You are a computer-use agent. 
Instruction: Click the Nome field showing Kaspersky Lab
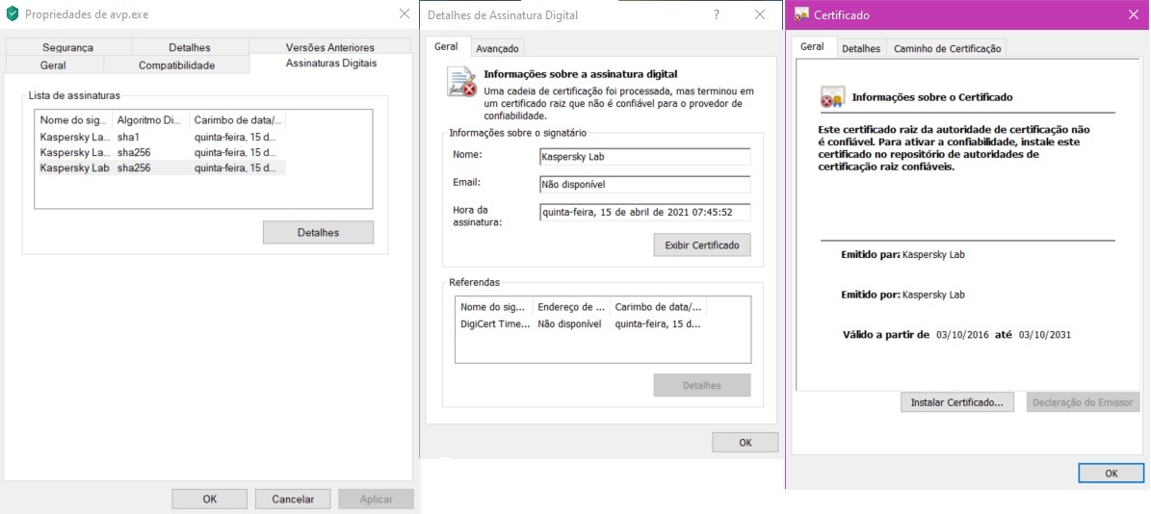[x=644, y=157]
